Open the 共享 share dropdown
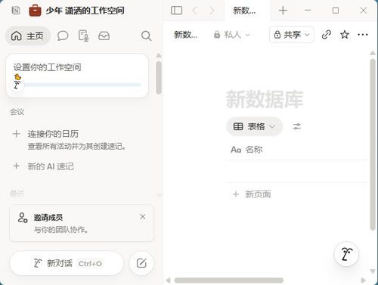378x285 pixels. point(292,35)
